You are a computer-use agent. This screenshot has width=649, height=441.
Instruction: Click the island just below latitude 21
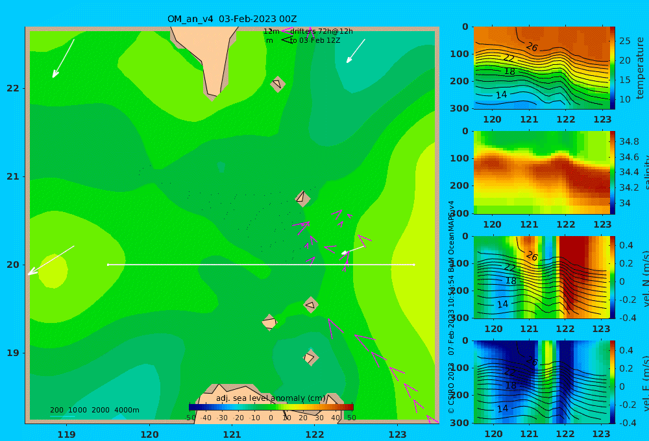(x=302, y=198)
